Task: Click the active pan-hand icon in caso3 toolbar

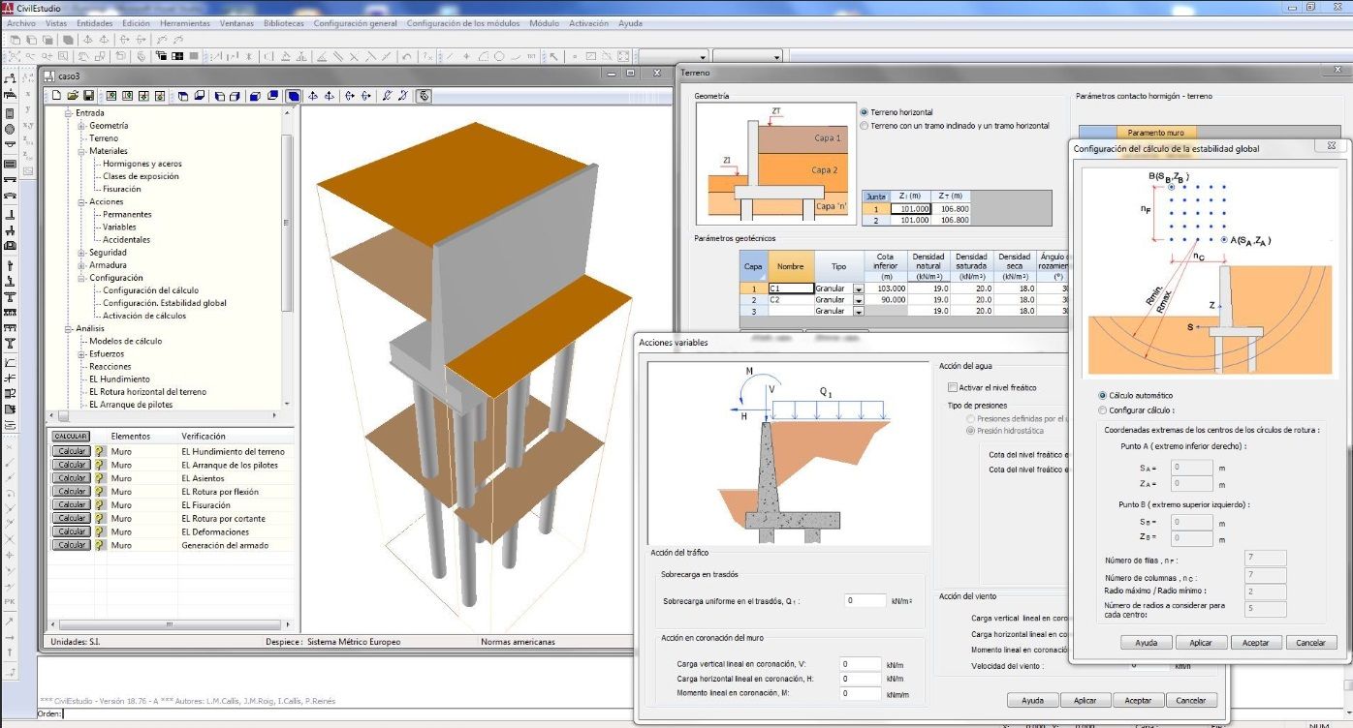Action: coord(424,96)
